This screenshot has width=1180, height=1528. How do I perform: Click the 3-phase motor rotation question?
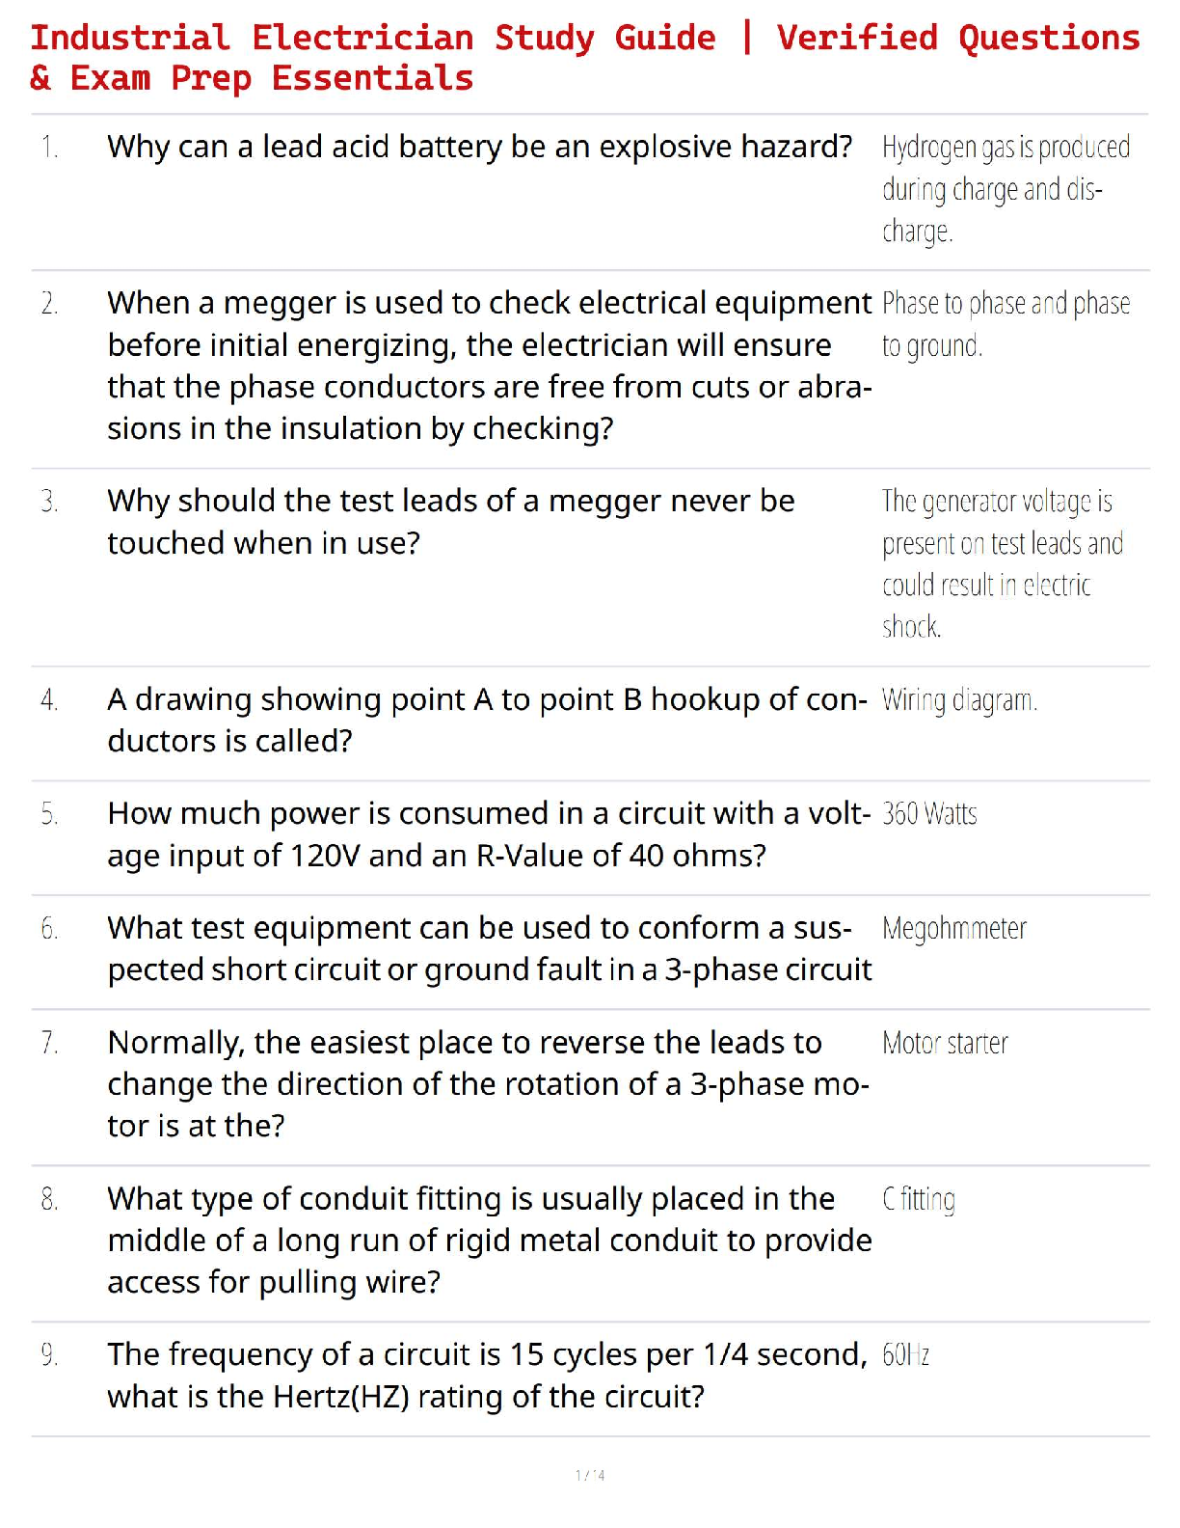(x=488, y=1083)
